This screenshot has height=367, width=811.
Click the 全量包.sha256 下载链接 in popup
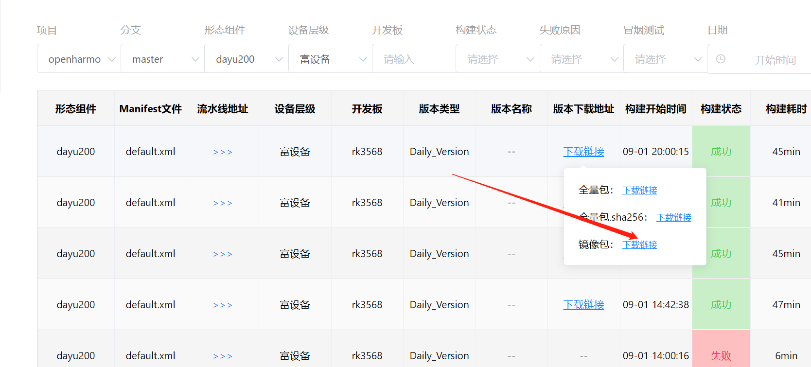[x=674, y=217]
